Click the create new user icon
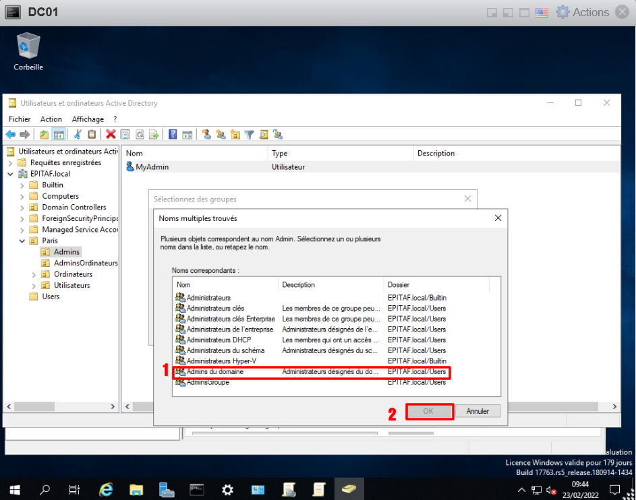This screenshot has width=636, height=500. pyautogui.click(x=206, y=135)
